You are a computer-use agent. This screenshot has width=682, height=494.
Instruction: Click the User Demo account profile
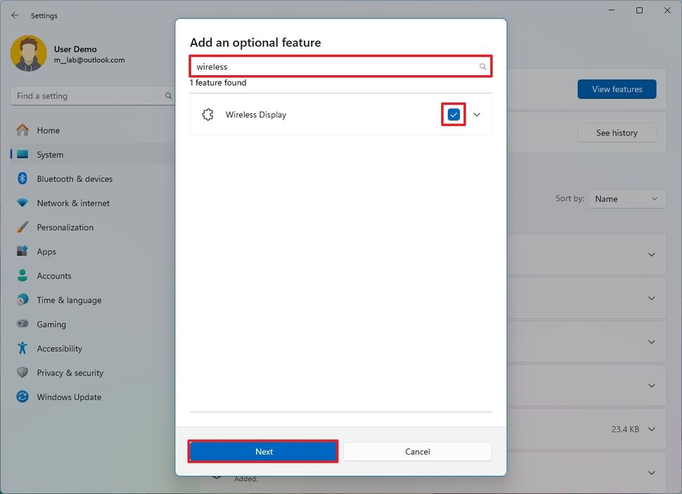pos(54,53)
